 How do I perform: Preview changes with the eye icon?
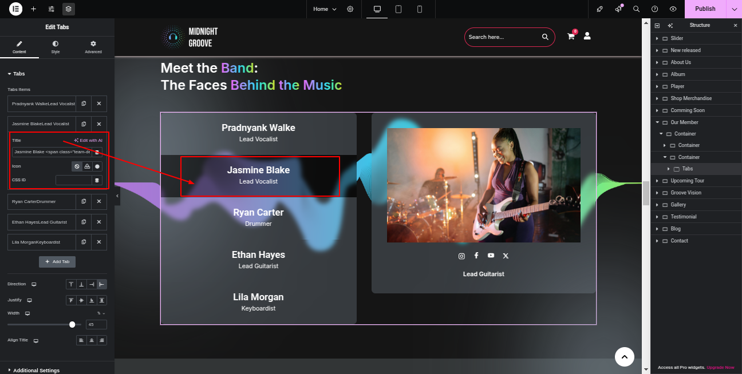coord(673,9)
